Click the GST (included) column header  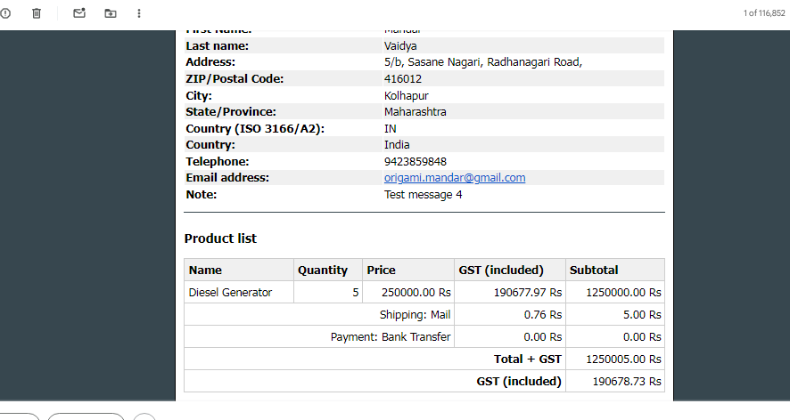click(500, 270)
